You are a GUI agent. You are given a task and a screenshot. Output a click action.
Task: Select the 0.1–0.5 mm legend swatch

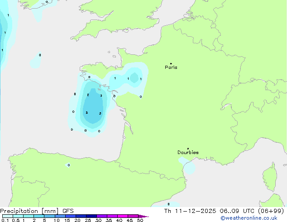point(8,216)
